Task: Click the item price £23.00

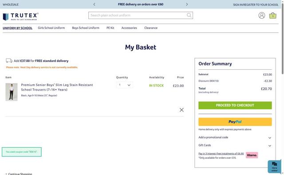Action: tap(178, 86)
